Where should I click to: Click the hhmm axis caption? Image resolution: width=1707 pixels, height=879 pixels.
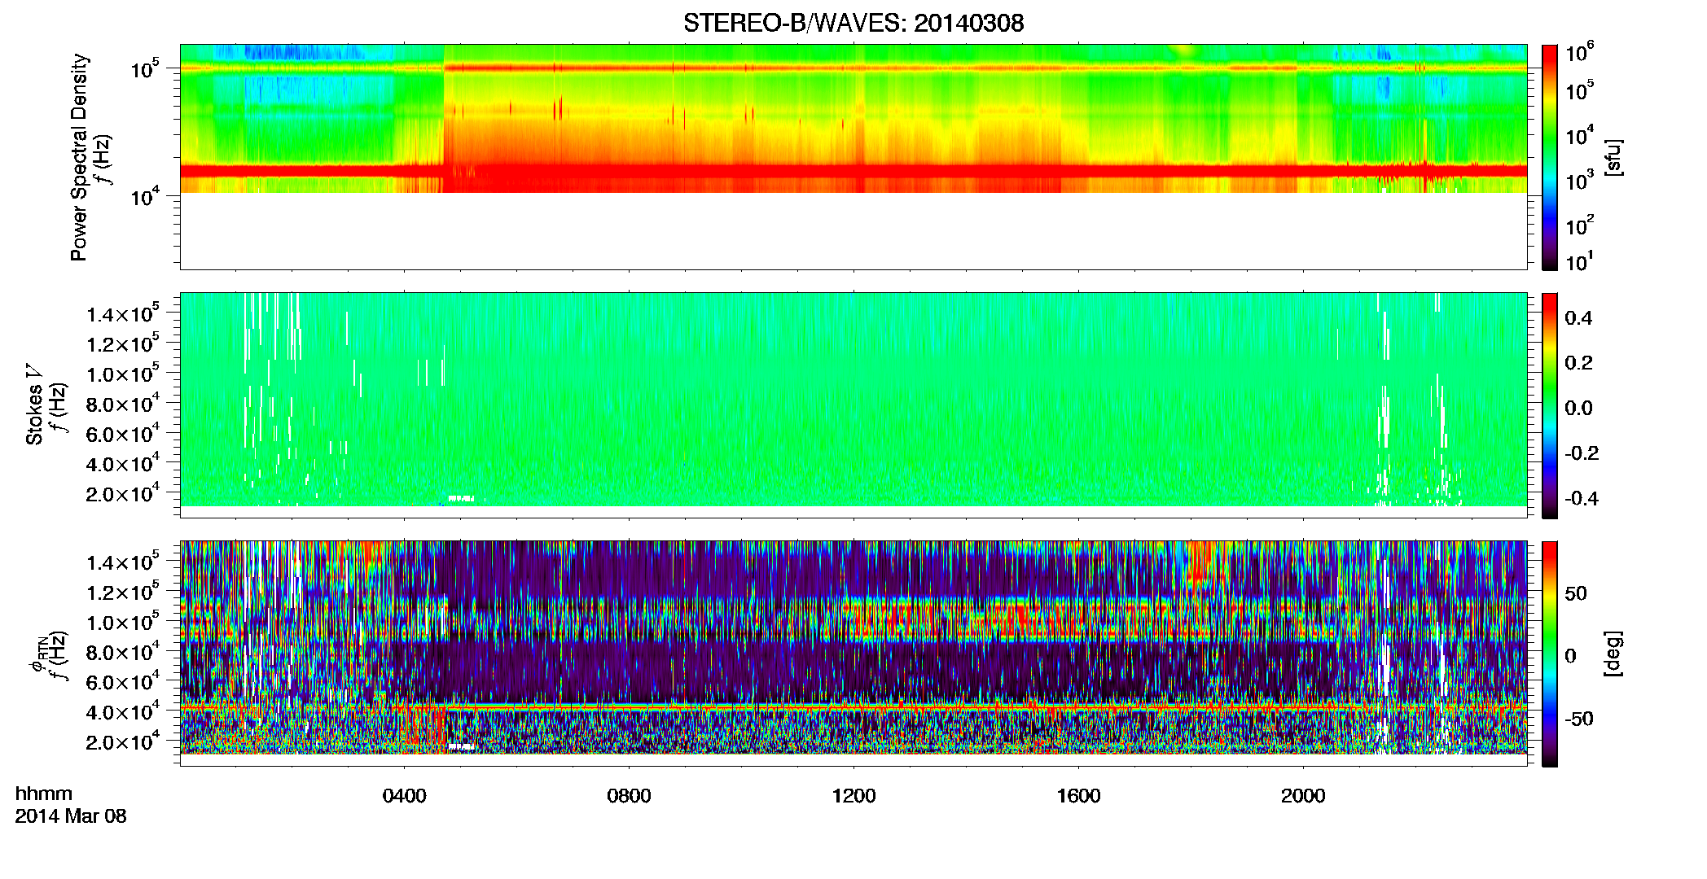tap(44, 794)
